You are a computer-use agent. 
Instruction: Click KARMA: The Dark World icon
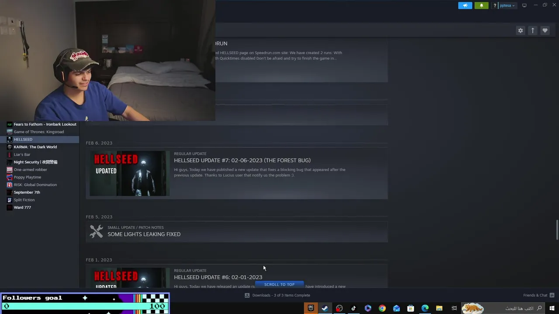pyautogui.click(x=10, y=147)
